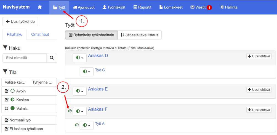Open Raportit reports section

click(142, 7)
